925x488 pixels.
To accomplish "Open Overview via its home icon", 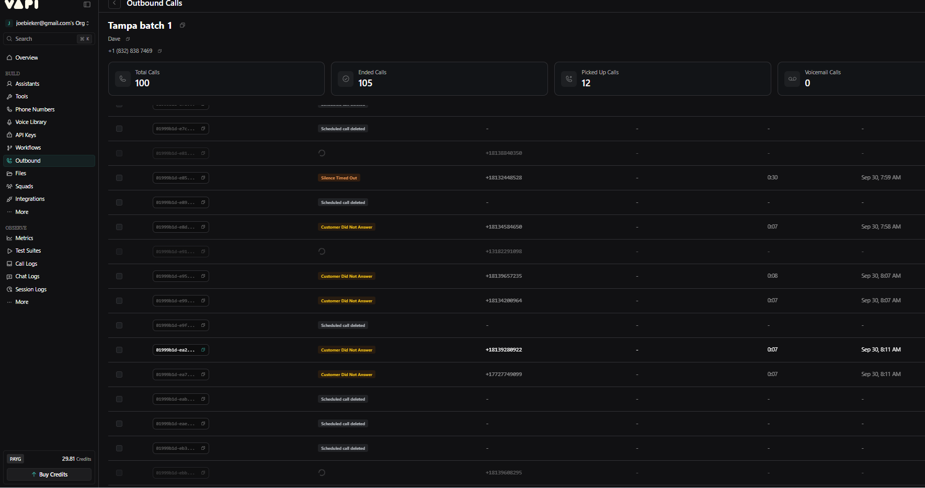I will (9, 58).
